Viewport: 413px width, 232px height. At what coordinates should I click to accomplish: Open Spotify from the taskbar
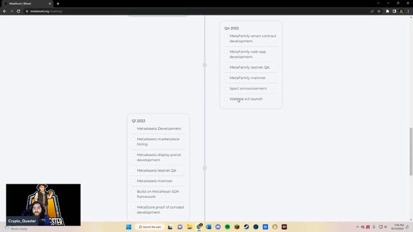[227, 227]
